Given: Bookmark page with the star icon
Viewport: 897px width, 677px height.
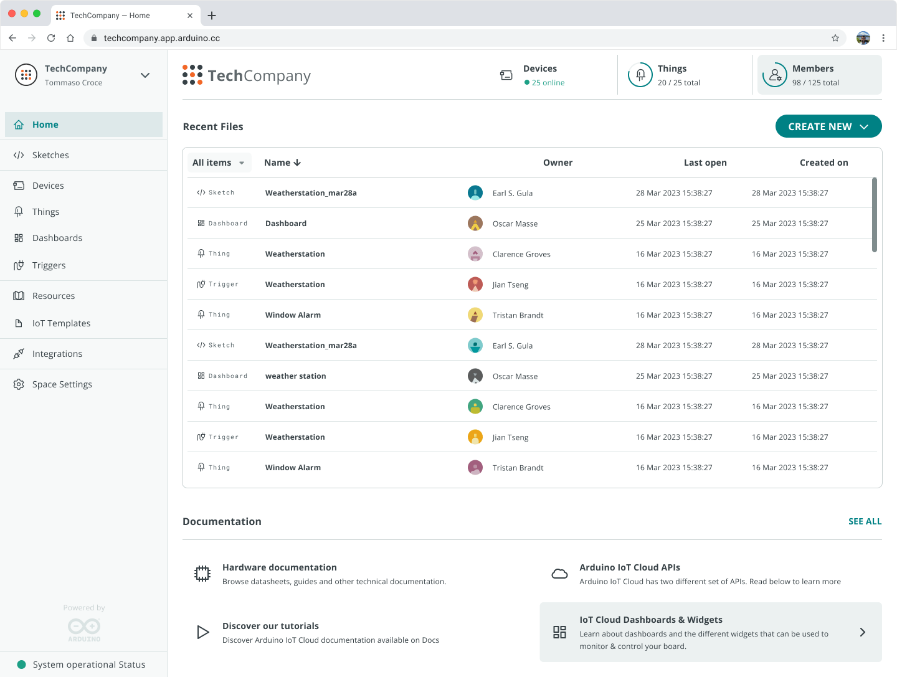Looking at the screenshot, I should [x=835, y=38].
